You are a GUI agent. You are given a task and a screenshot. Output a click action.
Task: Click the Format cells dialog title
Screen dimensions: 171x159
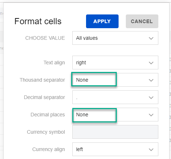[x=38, y=21]
